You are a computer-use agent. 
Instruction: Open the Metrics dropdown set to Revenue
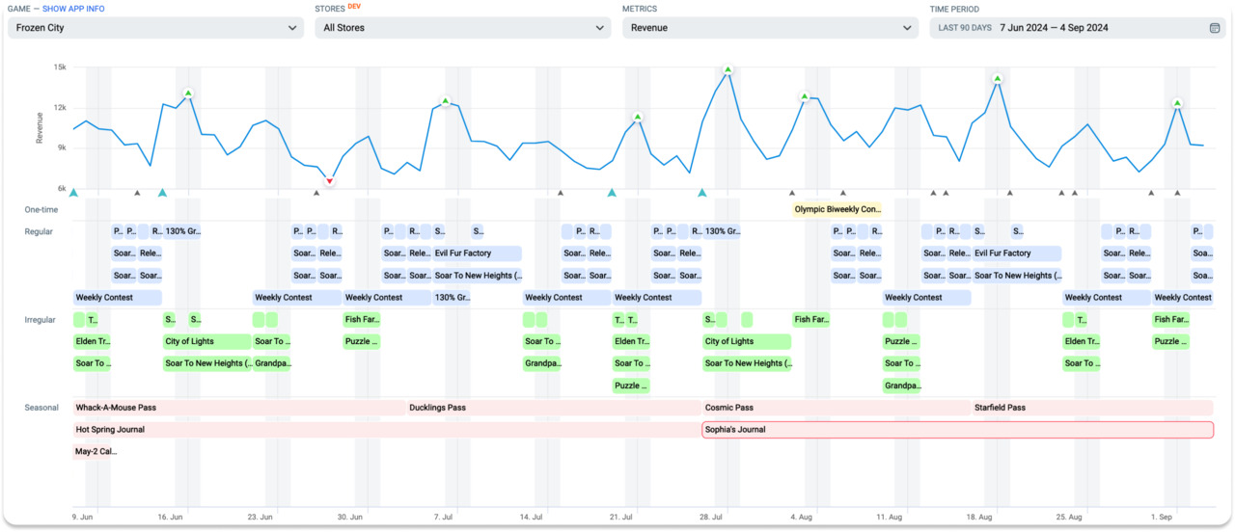pos(770,28)
